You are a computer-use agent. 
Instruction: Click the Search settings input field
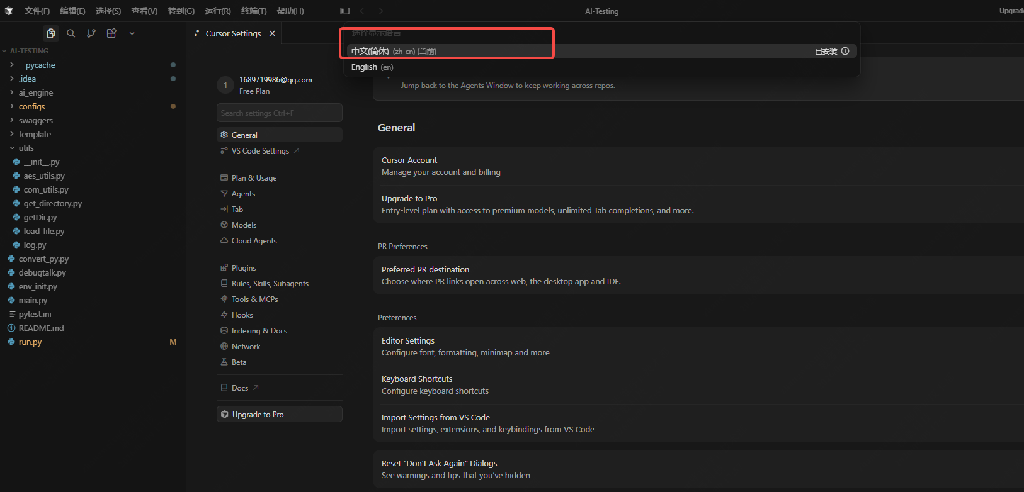(280, 113)
